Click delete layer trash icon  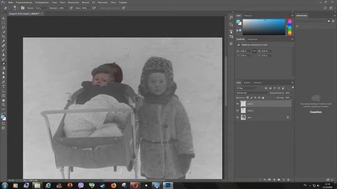click(x=288, y=180)
